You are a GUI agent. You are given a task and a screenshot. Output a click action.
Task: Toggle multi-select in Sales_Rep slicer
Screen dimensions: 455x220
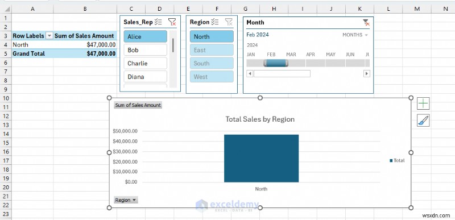click(x=159, y=22)
